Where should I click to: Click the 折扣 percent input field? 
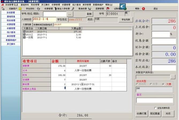click(x=161, y=34)
